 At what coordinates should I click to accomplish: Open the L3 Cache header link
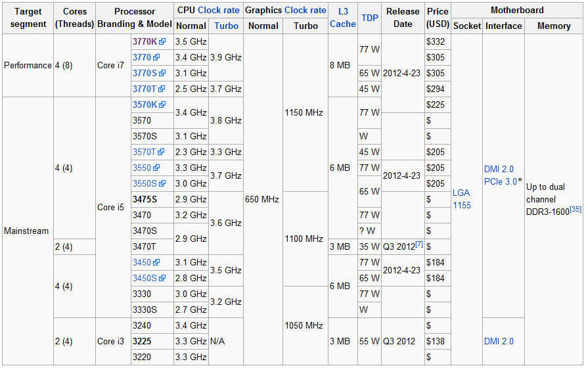coord(343,18)
